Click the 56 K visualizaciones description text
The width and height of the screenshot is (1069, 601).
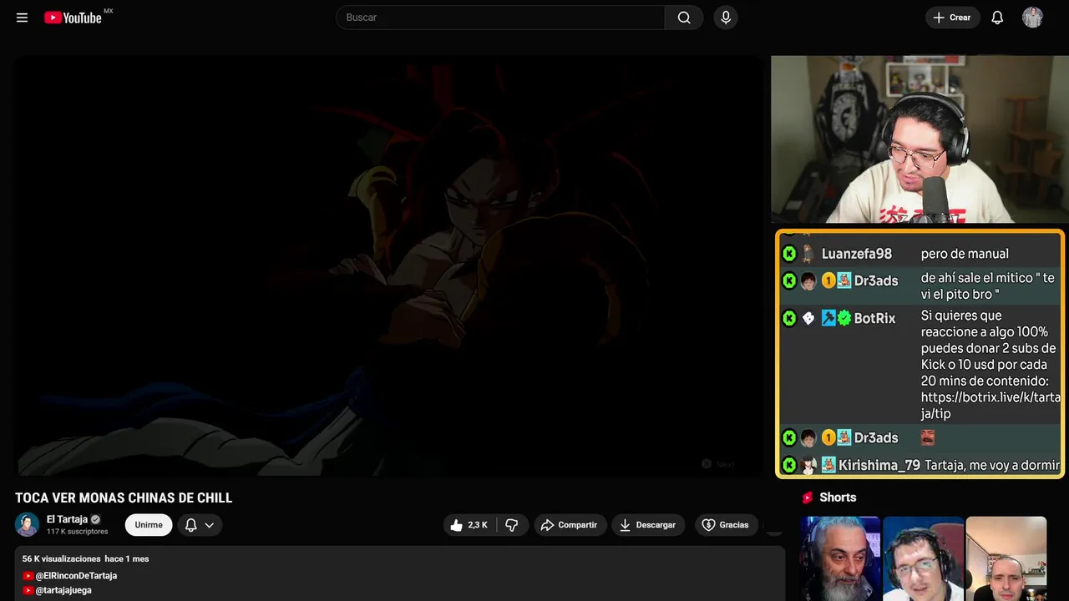(x=61, y=558)
